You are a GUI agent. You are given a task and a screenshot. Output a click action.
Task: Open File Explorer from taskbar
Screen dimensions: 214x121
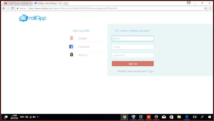(179, 117)
